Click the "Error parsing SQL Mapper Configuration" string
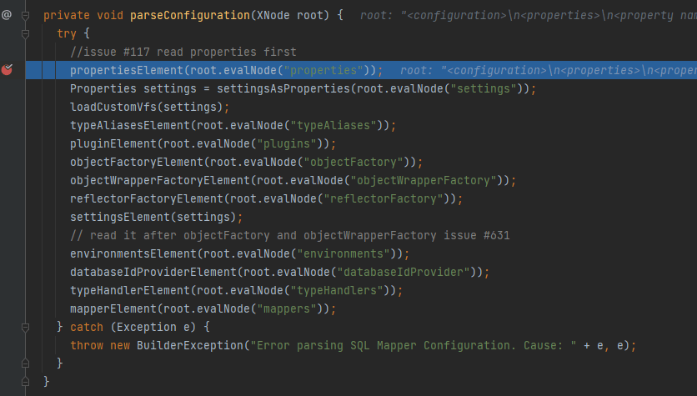Image resolution: width=697 pixels, height=396 pixels. coord(414,345)
